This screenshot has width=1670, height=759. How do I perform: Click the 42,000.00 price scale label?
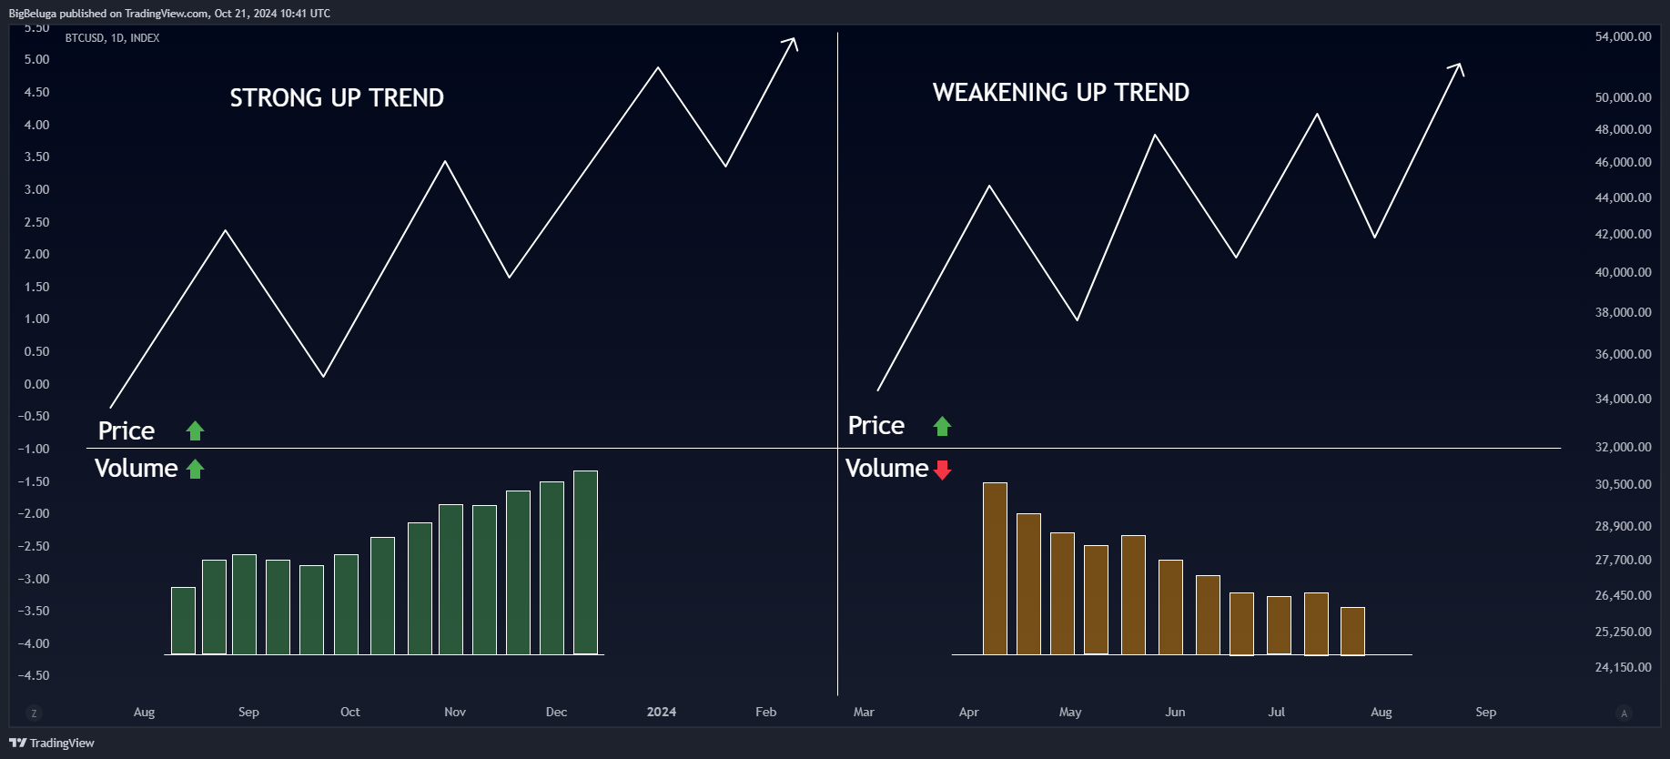tap(1623, 234)
